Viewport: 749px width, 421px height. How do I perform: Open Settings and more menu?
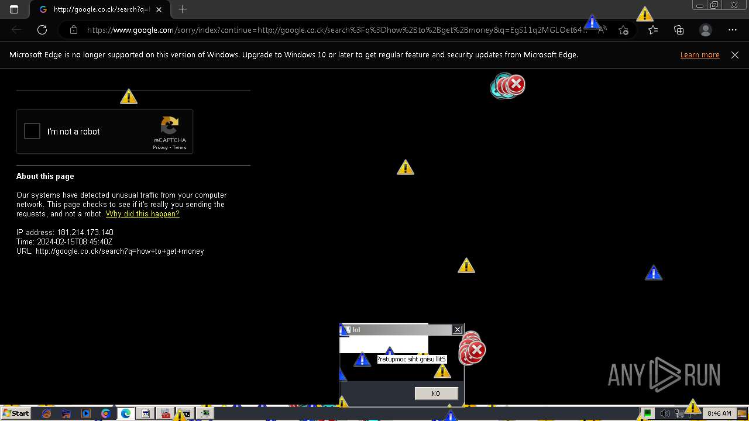click(x=733, y=30)
